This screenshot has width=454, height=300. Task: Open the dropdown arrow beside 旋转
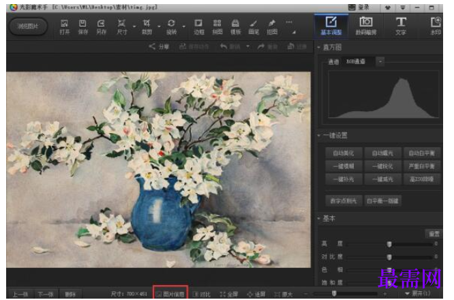184,27
